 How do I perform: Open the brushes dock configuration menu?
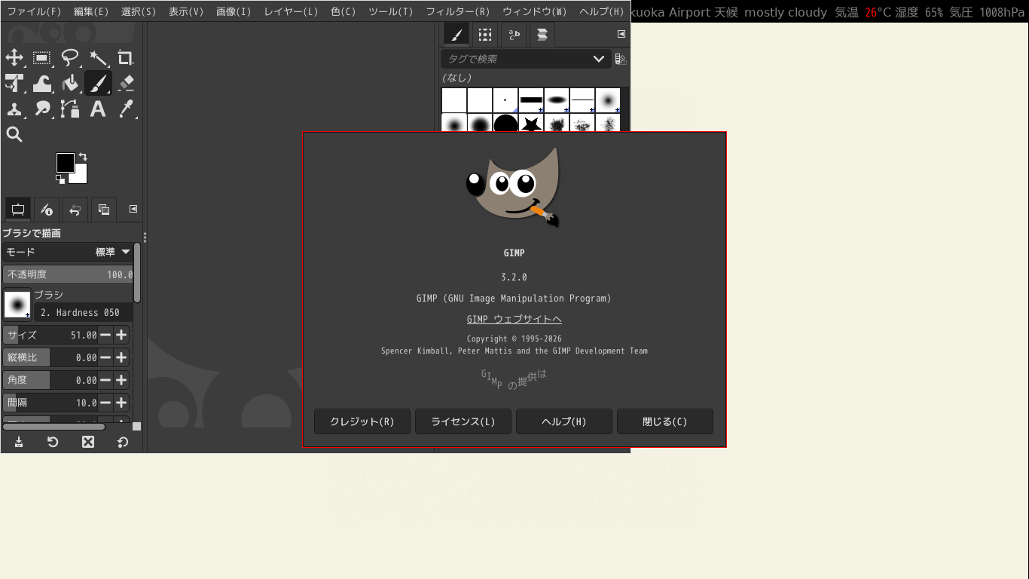(621, 34)
